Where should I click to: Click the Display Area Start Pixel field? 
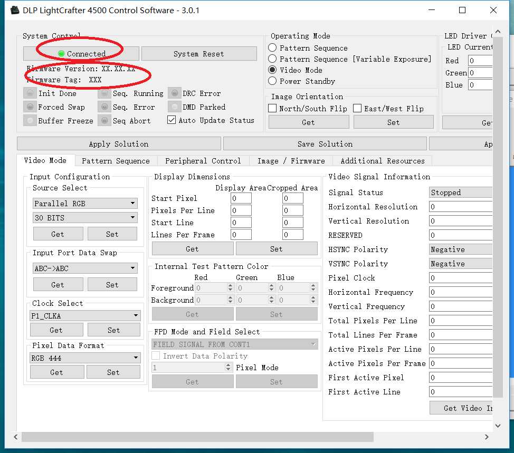[241, 198]
